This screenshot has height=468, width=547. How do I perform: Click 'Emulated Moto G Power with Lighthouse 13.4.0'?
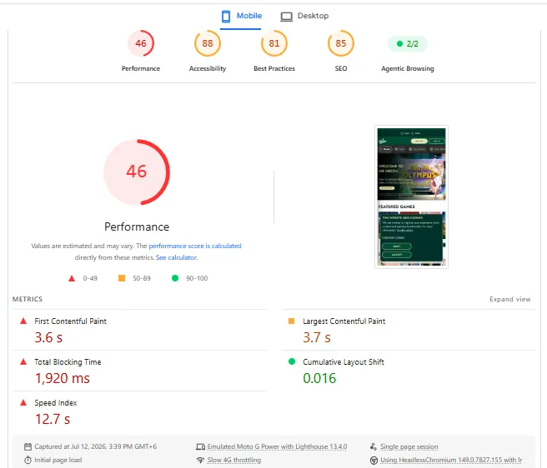[277, 446]
